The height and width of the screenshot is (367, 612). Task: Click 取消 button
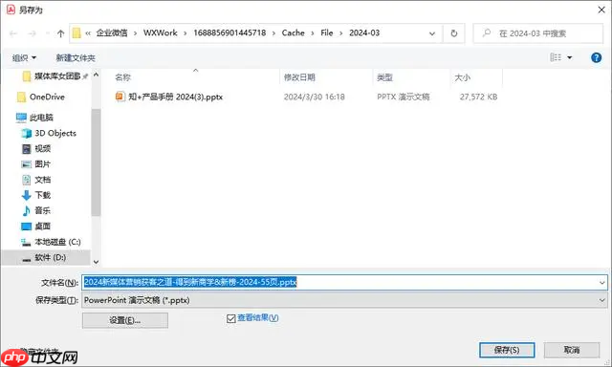pyautogui.click(x=572, y=350)
